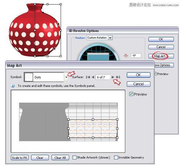
Task: Go to last surface in Map Art
Action: 118,77
